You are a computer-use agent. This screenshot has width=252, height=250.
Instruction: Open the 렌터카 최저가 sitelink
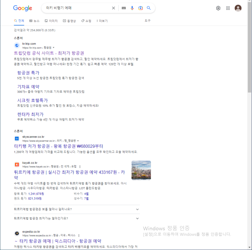pos(31,114)
